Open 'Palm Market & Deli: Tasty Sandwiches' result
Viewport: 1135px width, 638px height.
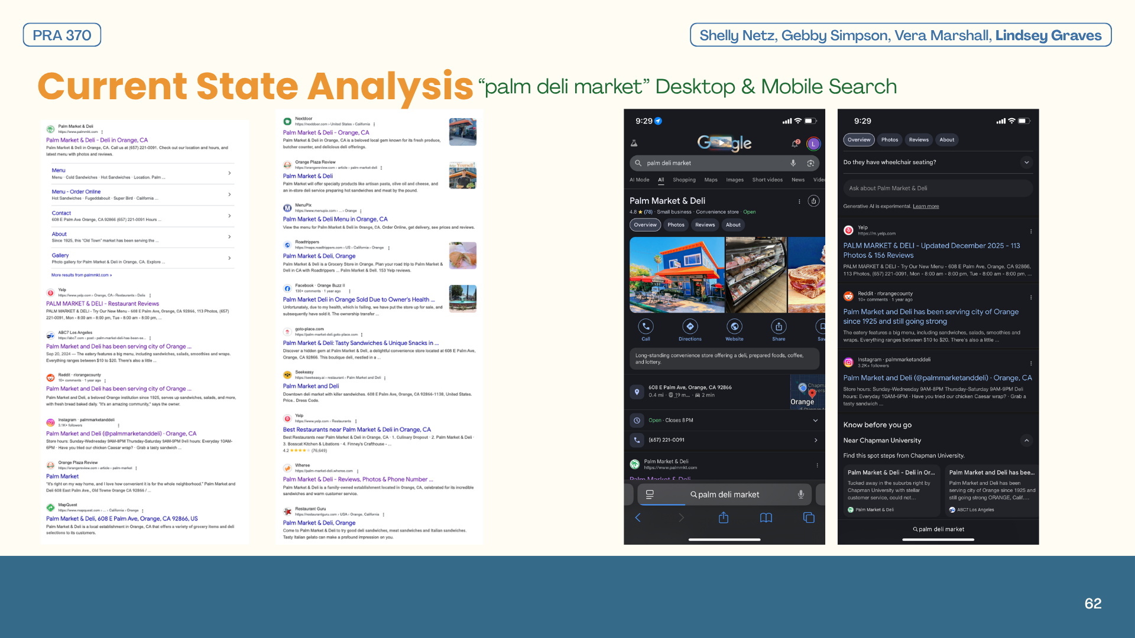click(x=361, y=343)
